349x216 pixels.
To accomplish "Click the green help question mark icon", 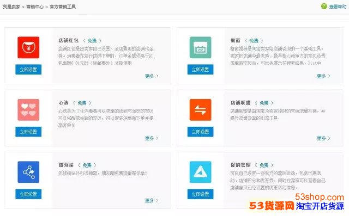I will (324, 6).
